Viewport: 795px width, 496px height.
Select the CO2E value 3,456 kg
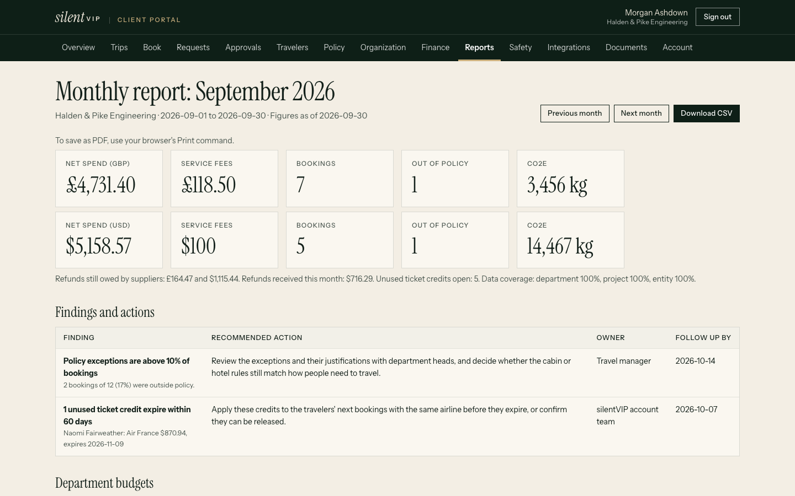coord(557,185)
